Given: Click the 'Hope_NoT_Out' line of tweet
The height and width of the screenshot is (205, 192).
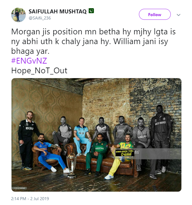Looking at the screenshot, I should coord(39,71).
